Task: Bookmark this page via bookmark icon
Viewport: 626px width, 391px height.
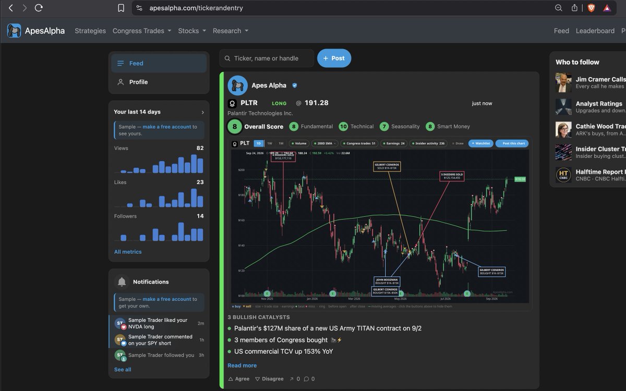Action: (121, 8)
